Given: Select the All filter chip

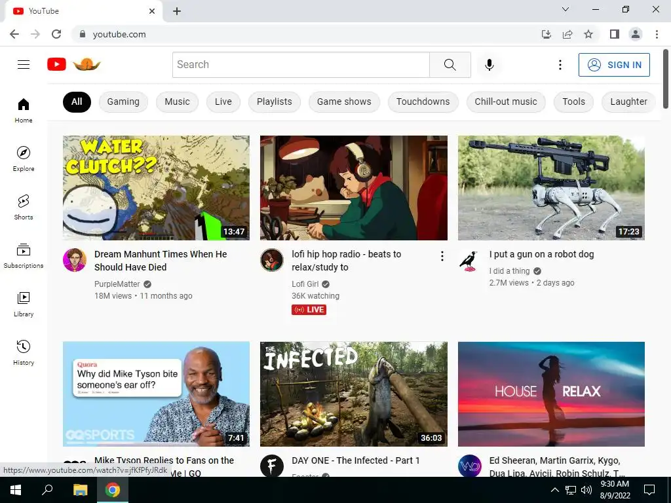Looking at the screenshot, I should (x=77, y=102).
